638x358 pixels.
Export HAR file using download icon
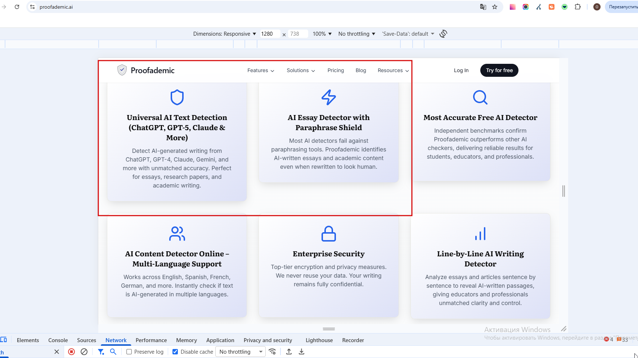click(x=302, y=352)
